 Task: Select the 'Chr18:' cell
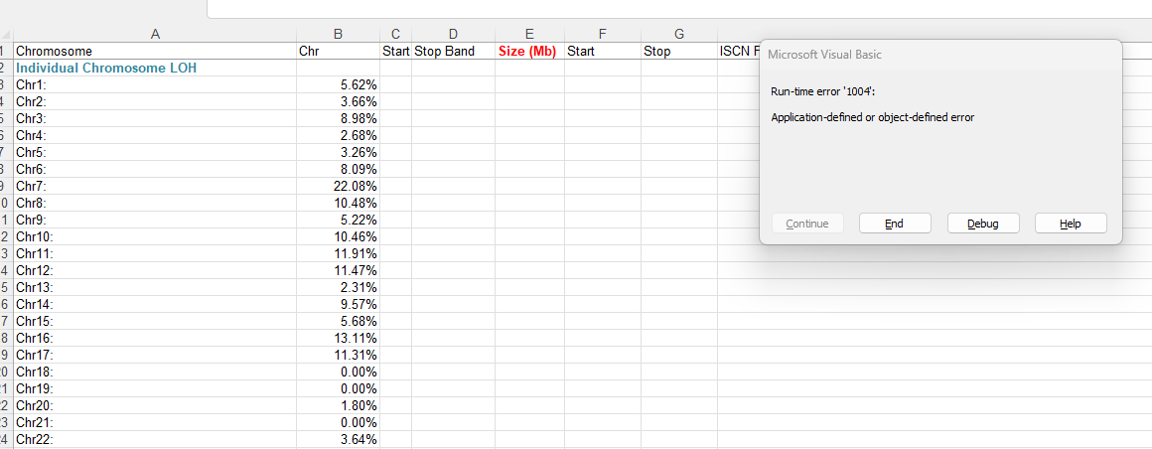(x=155, y=372)
